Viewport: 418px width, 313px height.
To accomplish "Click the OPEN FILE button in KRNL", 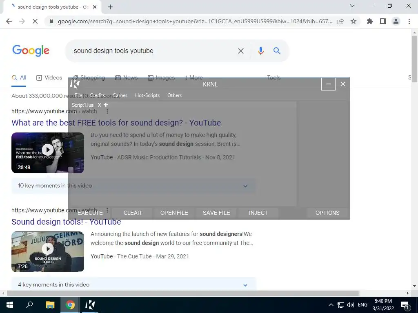I will tap(174, 213).
